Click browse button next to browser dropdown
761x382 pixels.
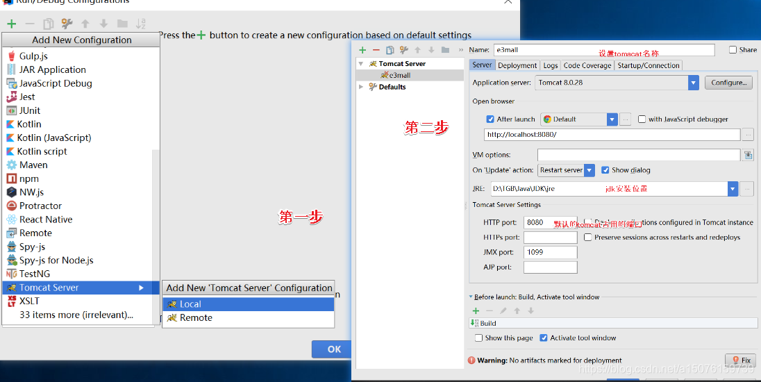point(626,119)
